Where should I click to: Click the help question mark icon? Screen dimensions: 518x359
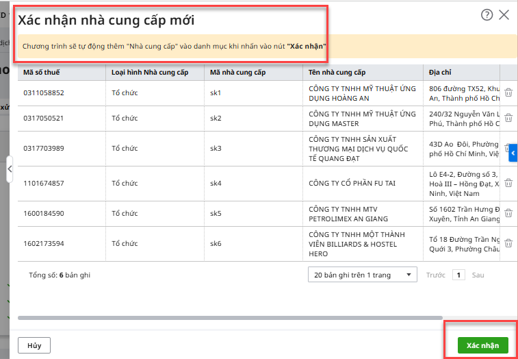[487, 14]
